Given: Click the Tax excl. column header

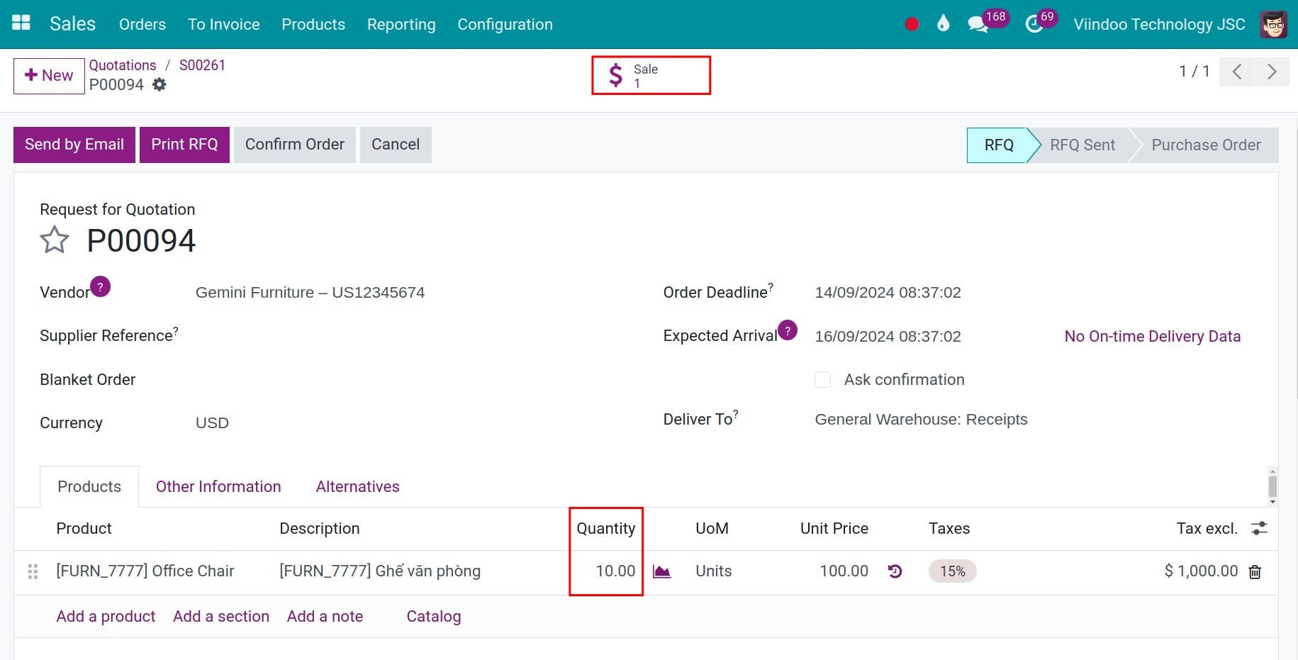Looking at the screenshot, I should click(1207, 528).
